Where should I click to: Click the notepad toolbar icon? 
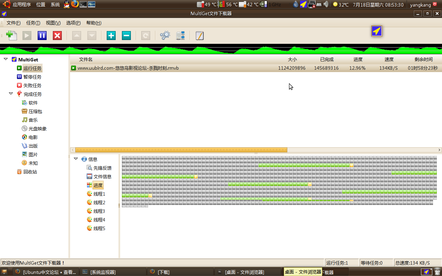click(x=200, y=36)
